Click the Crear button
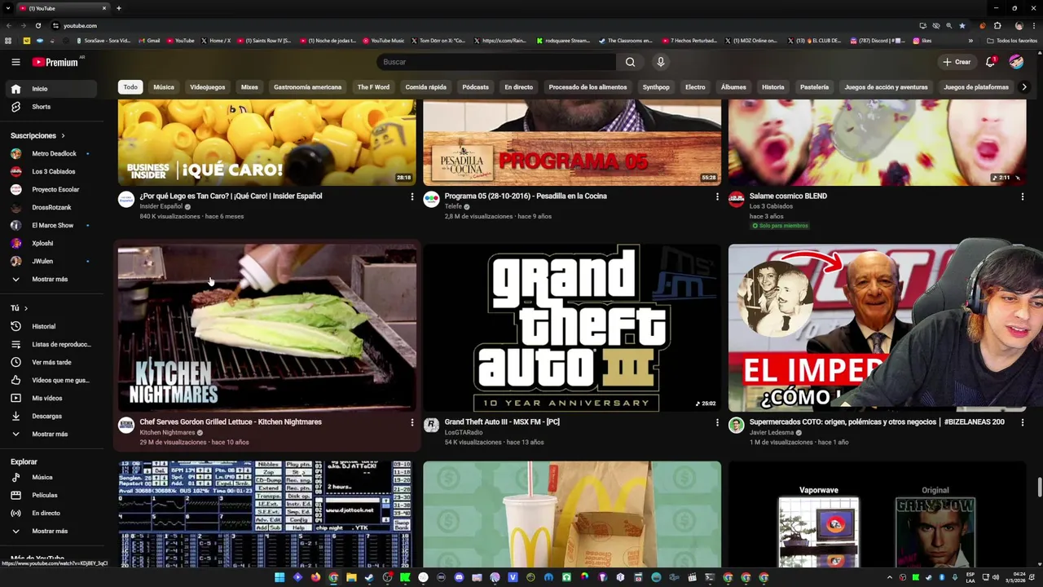 [x=957, y=62]
